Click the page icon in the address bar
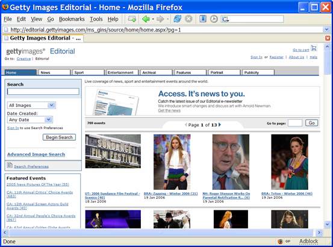This screenshot has width=333, height=247. tap(6, 29)
